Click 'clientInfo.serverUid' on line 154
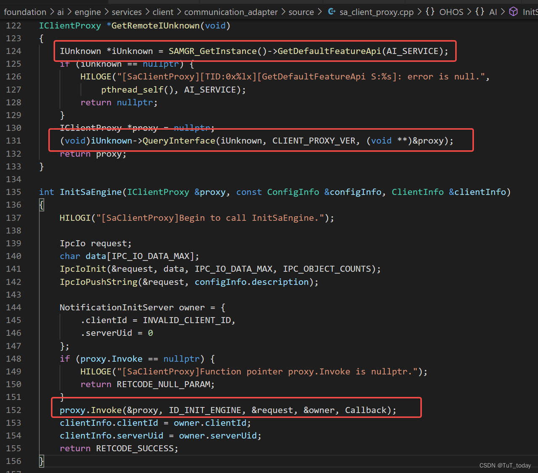The height and width of the screenshot is (473, 538). click(111, 436)
